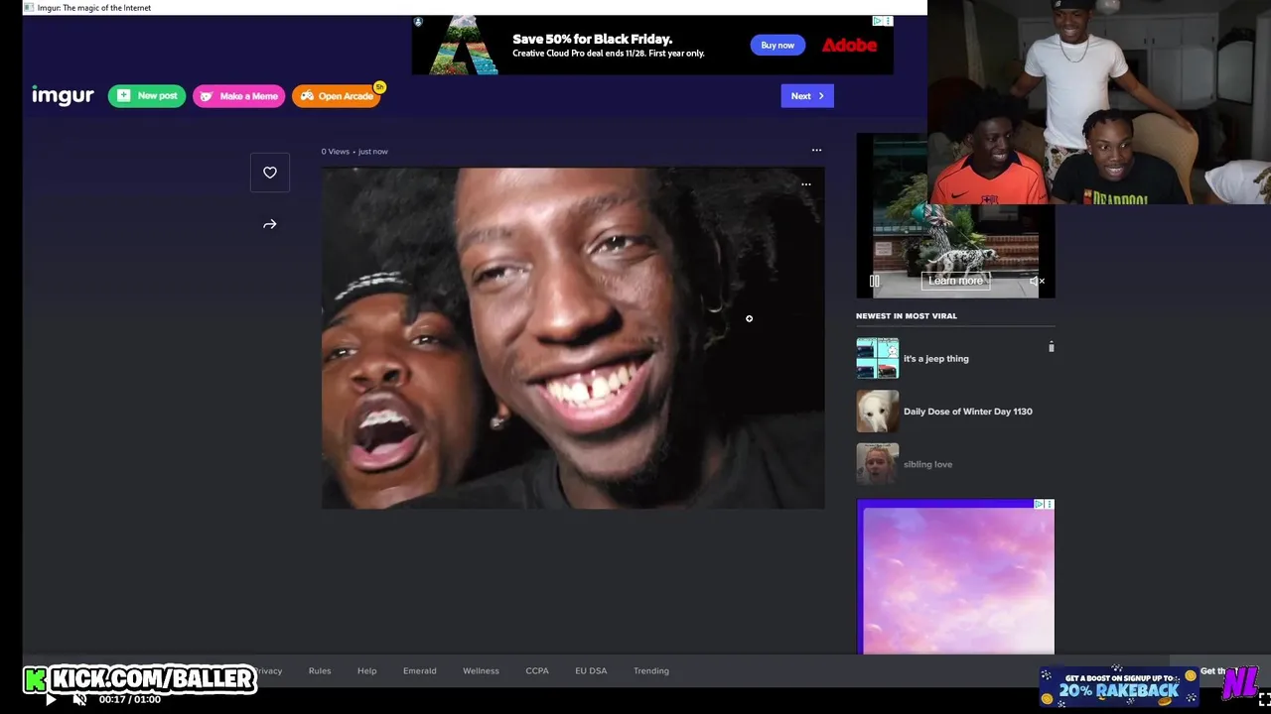
Task: Click the AdChoices icon on pink ad
Action: [1039, 505]
